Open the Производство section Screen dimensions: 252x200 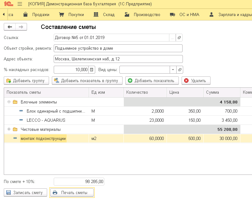click(x=143, y=14)
